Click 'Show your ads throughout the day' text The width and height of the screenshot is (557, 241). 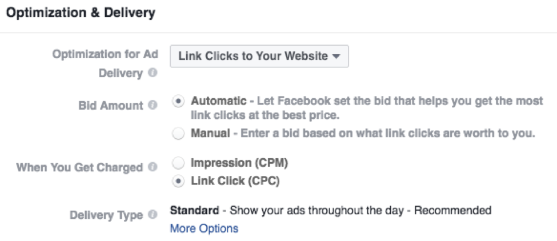[x=316, y=211]
